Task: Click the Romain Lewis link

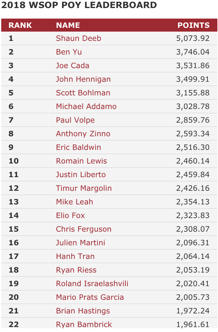Action: click(82, 161)
